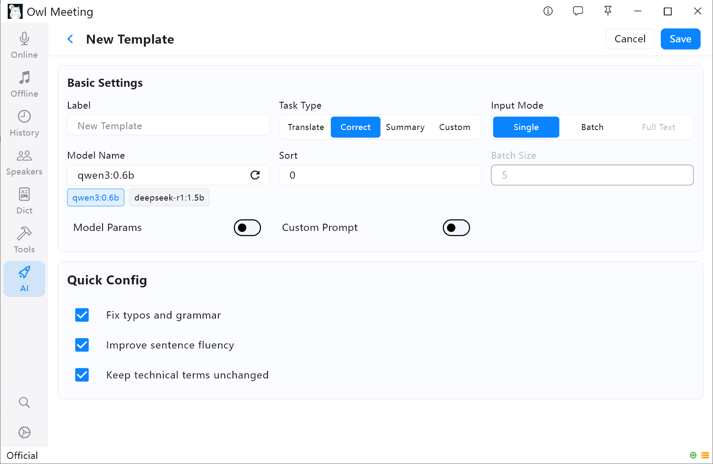Enable the Custom Prompt switch
The height and width of the screenshot is (464, 713).
[456, 228]
